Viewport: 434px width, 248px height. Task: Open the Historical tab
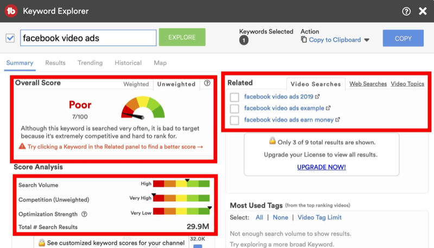pyautogui.click(x=128, y=63)
